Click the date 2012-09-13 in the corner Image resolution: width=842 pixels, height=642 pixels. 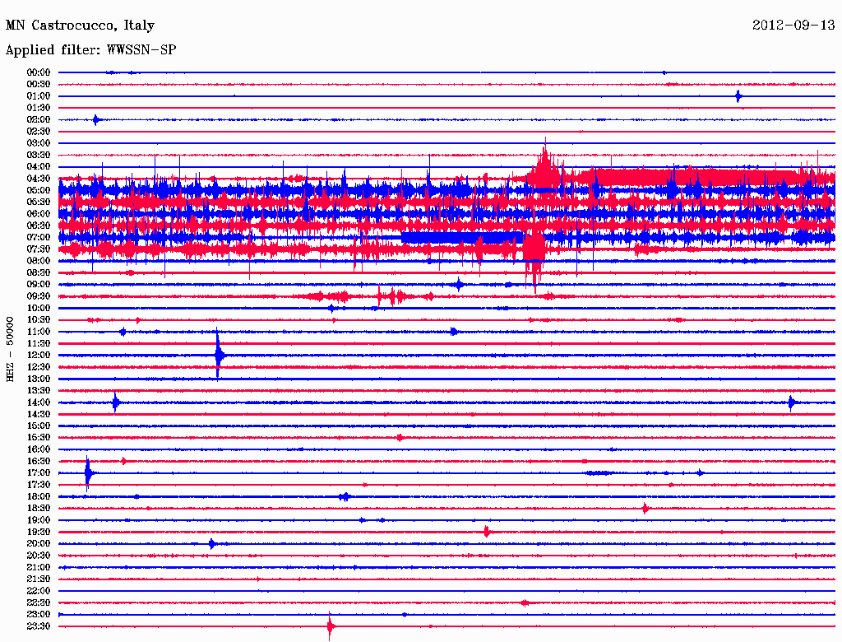tap(793, 26)
